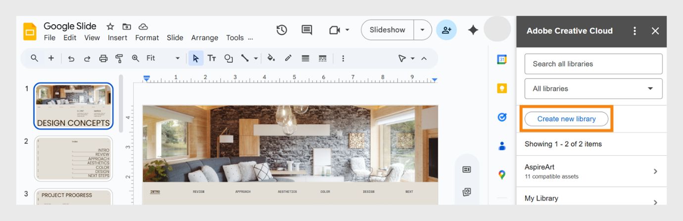Open Google Tasks side panel
Image resolution: width=683 pixels, height=221 pixels.
(x=502, y=117)
